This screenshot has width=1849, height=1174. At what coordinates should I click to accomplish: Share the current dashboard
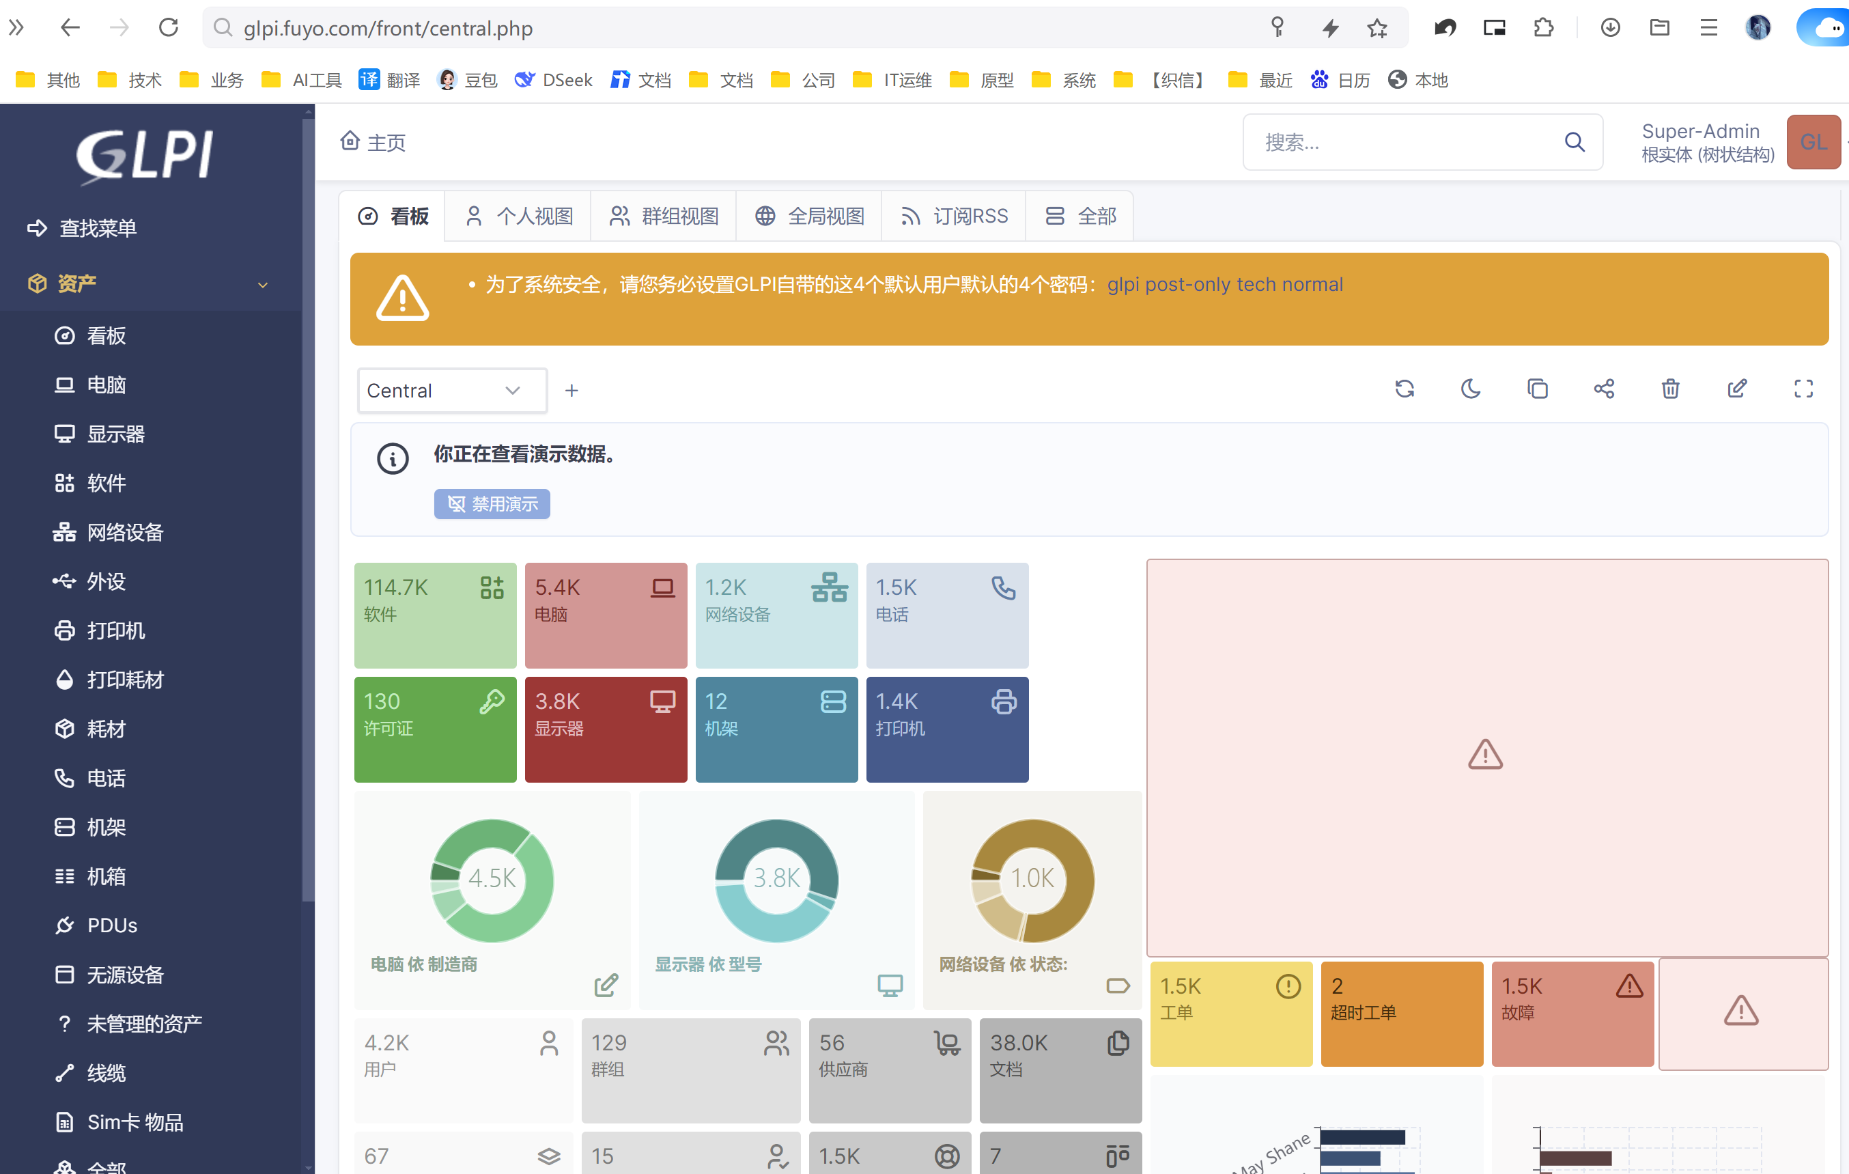1603,389
